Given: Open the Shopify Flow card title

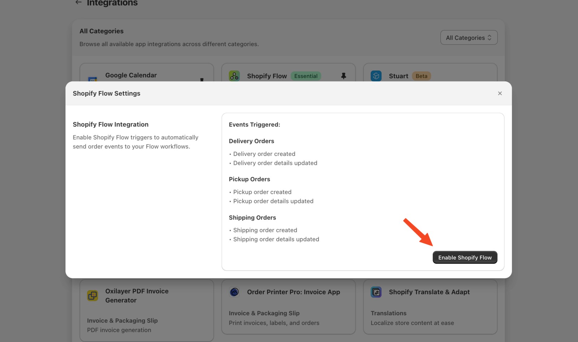Looking at the screenshot, I should click(267, 76).
